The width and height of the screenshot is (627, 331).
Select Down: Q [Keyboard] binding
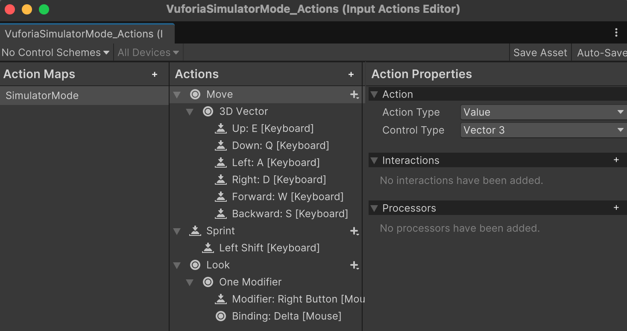pos(266,145)
